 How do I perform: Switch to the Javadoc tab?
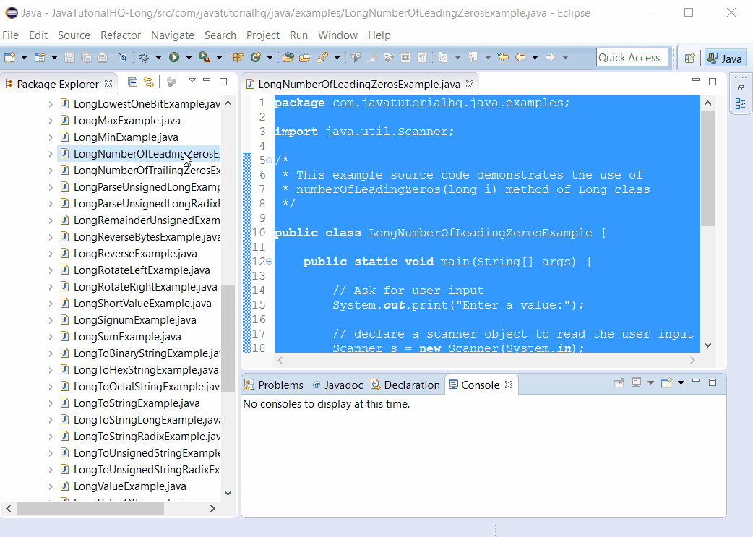point(337,385)
